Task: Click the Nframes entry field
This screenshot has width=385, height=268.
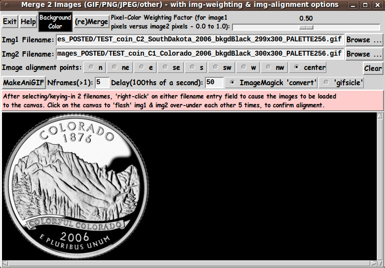Action: click(x=102, y=82)
